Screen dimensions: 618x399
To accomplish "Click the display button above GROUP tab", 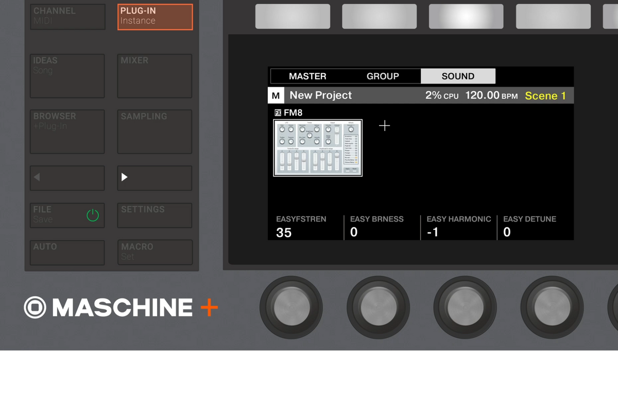I will click(x=380, y=16).
